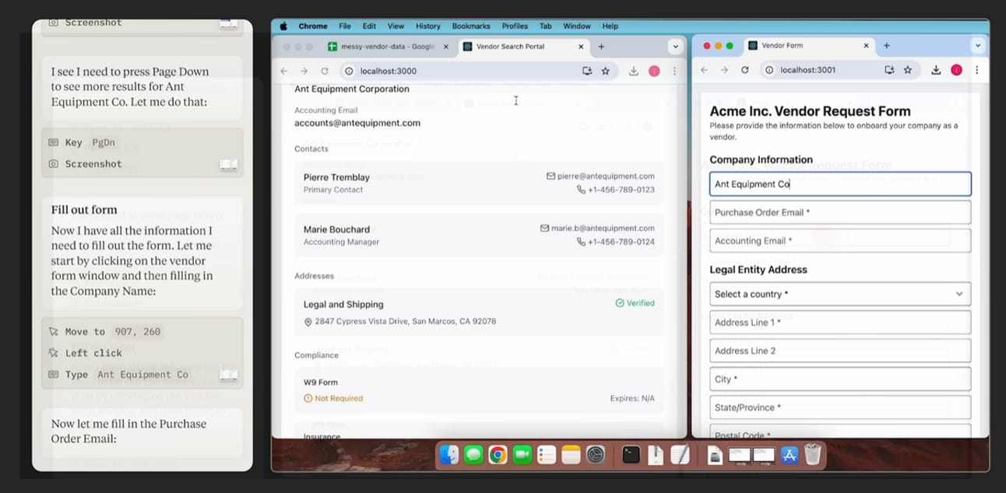Image resolution: width=1006 pixels, height=493 pixels.
Task: Reload the localhost:3000 page
Action: point(325,71)
